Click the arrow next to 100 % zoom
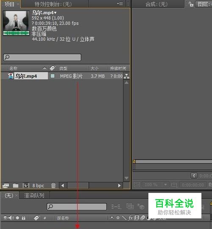212x229 pixels. coord(165,184)
